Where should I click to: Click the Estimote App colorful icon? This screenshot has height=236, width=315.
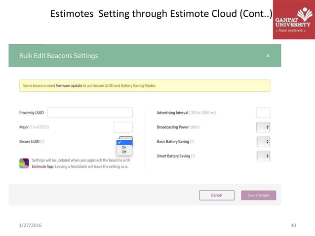pos(24,163)
